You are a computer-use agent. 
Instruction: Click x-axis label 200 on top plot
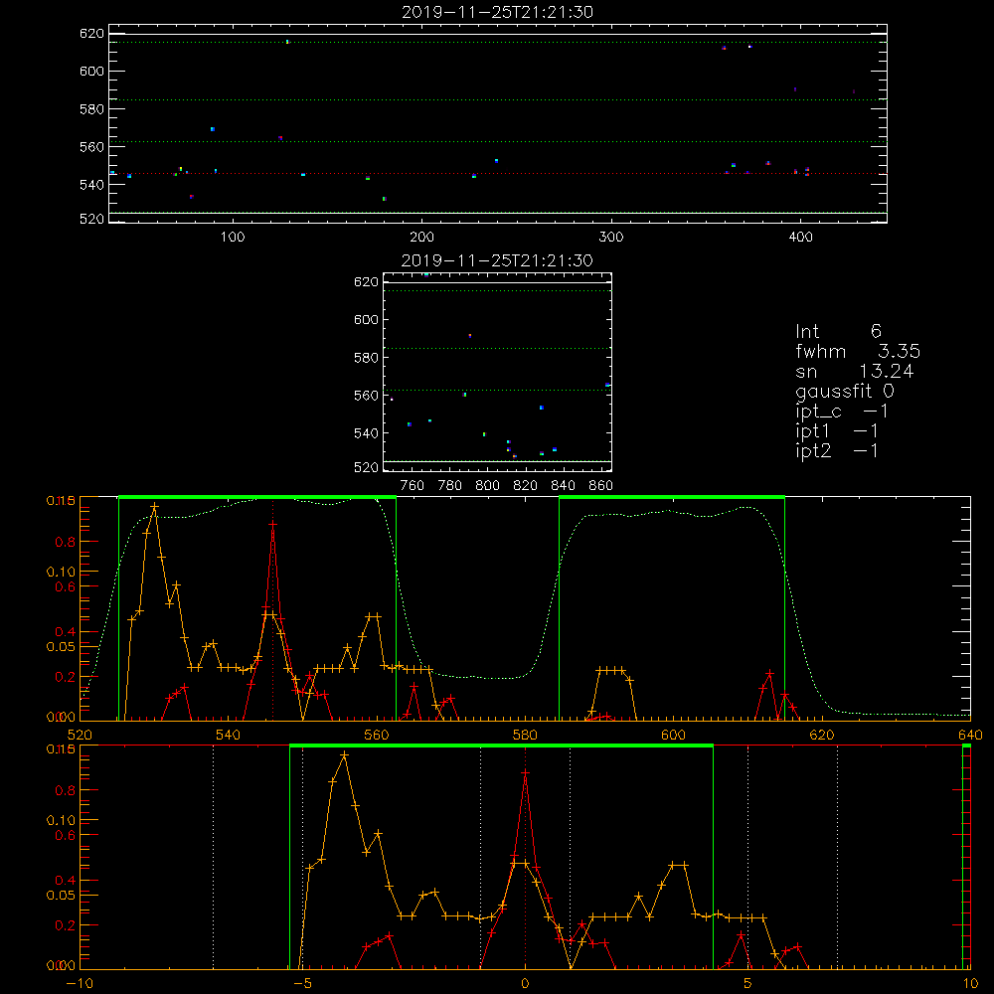[422, 238]
